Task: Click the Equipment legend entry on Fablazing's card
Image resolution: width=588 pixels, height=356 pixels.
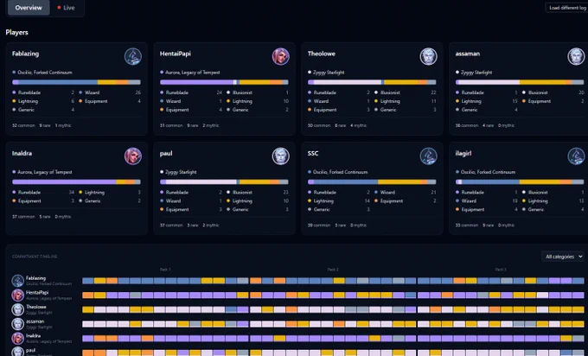Action: pyautogui.click(x=110, y=101)
